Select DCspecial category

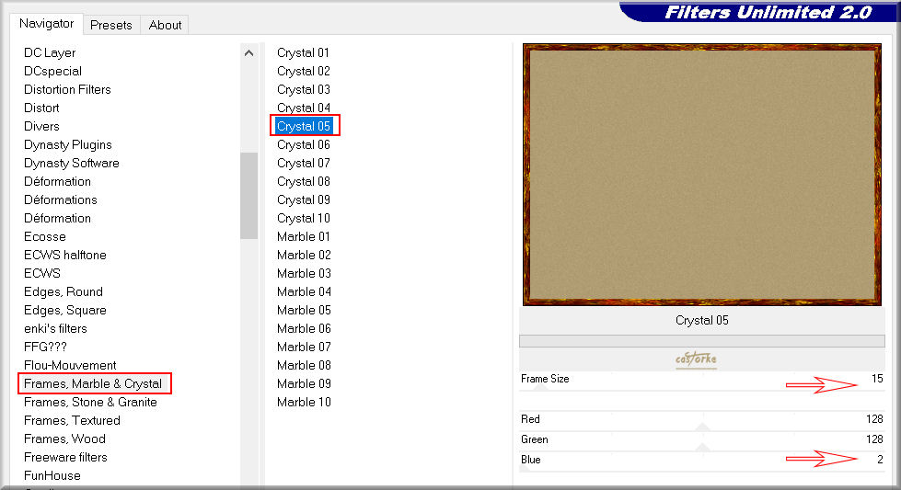coord(52,71)
